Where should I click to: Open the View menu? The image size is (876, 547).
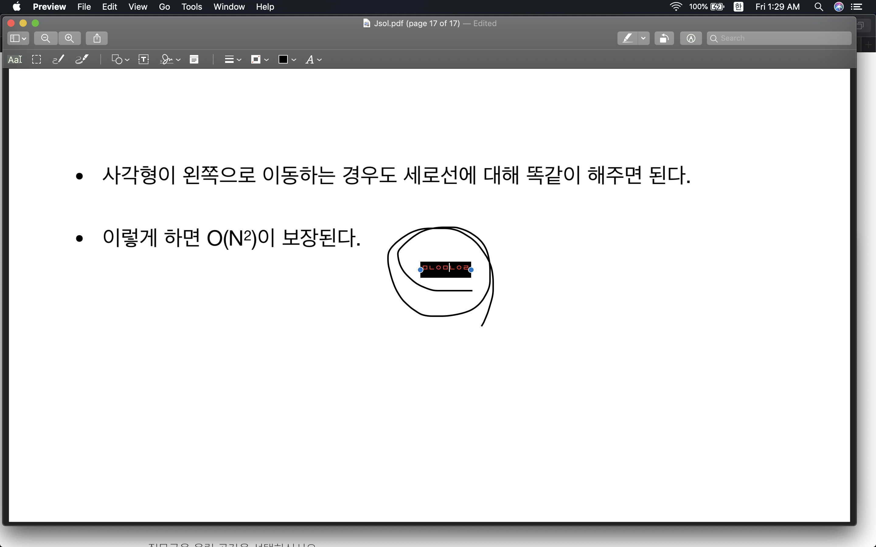pos(137,7)
